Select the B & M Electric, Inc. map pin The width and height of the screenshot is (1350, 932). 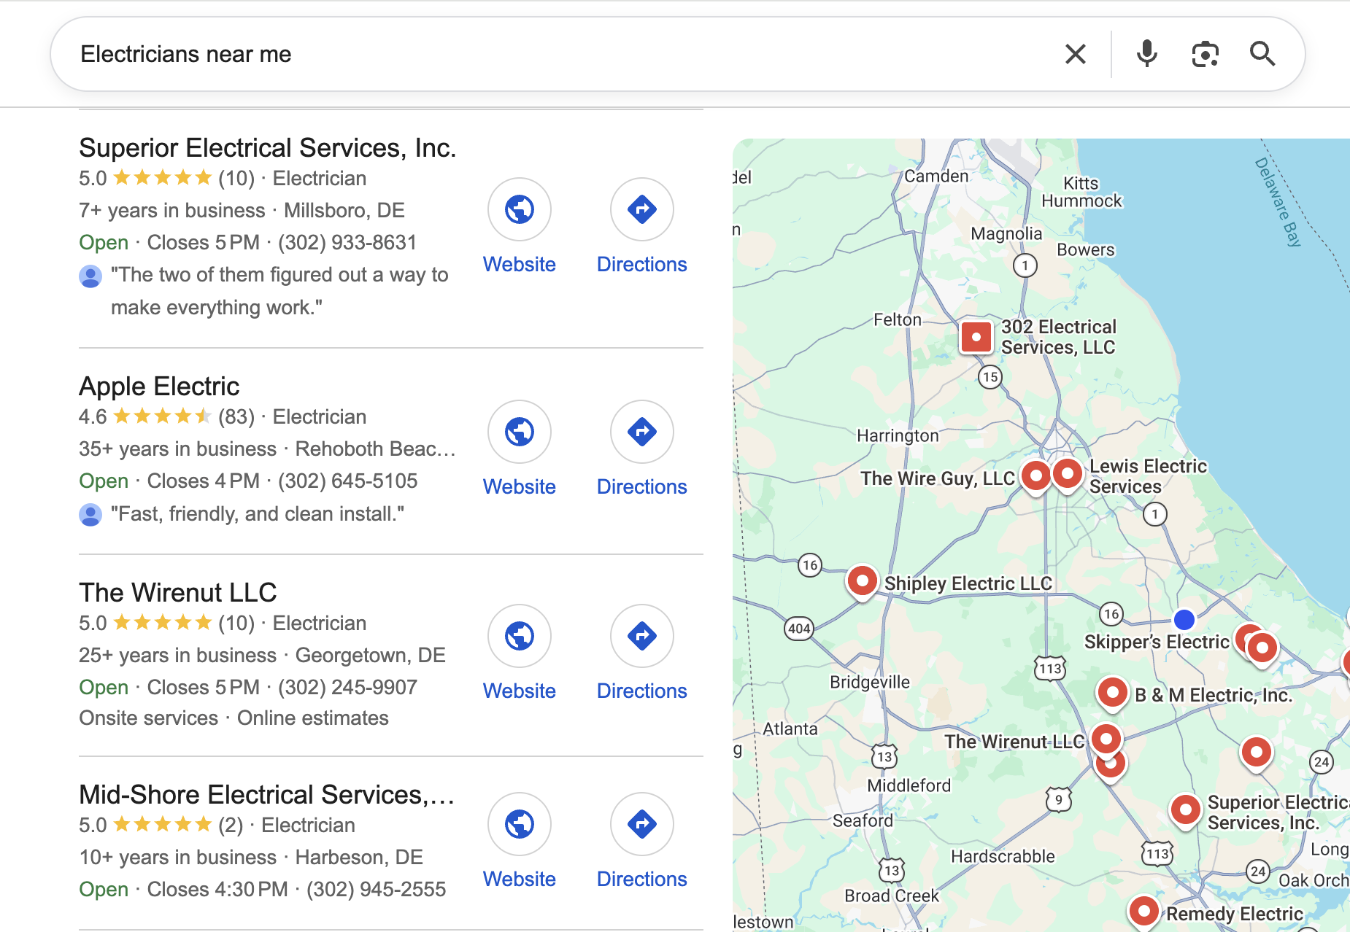tap(1113, 693)
